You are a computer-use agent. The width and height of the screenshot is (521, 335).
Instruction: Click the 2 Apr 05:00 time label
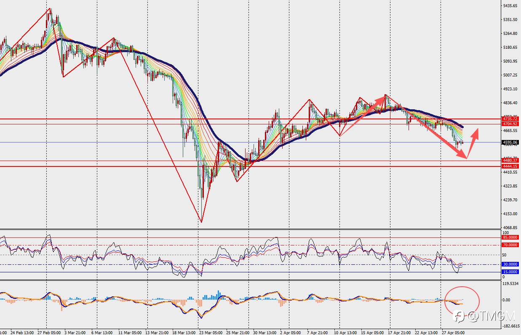click(291, 332)
